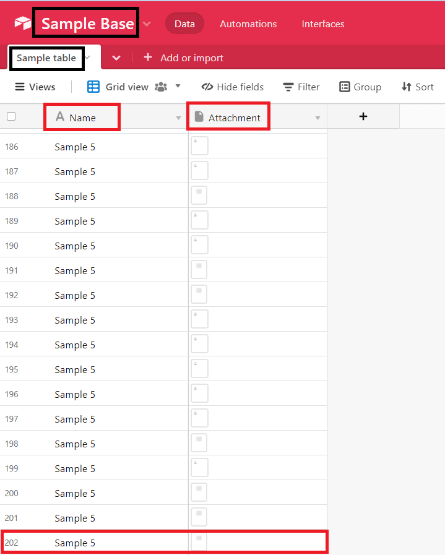Toggle the select all rows checkbox
445x555 pixels.
pyautogui.click(x=11, y=116)
